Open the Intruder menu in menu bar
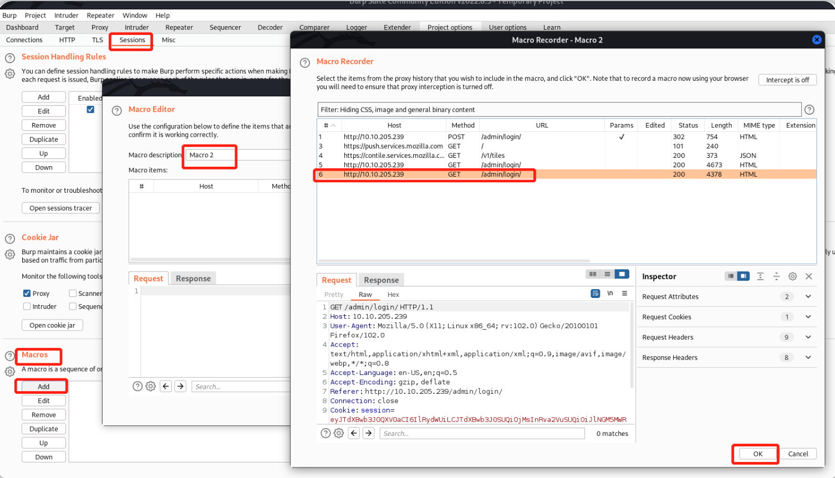The width and height of the screenshot is (835, 478). pyautogui.click(x=66, y=16)
